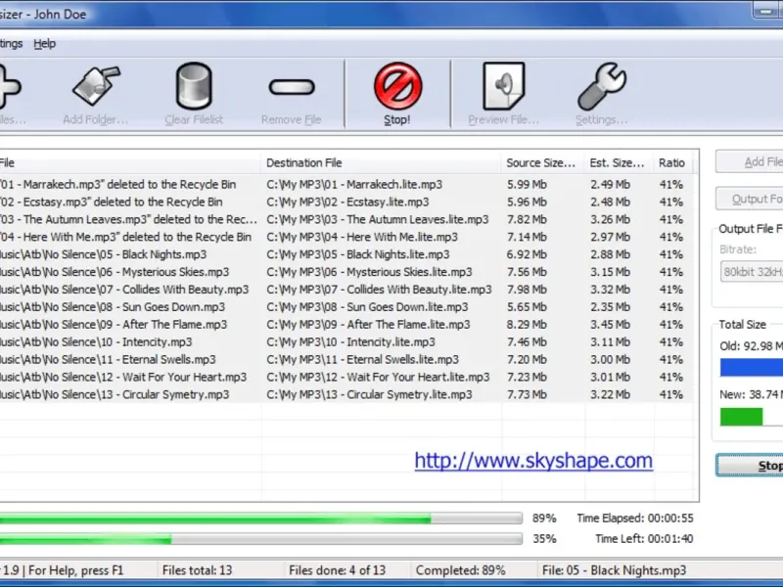This screenshot has width=783, height=587.
Task: Click the Stop button in right panel
Action: (x=750, y=466)
